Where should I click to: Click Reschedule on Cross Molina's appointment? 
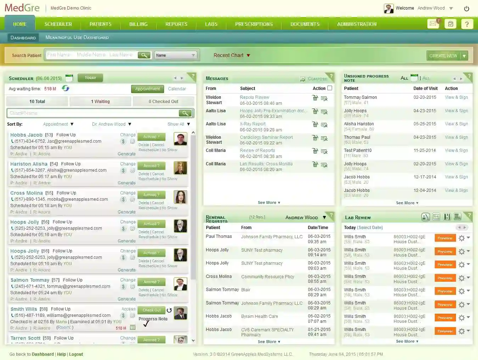149,208
